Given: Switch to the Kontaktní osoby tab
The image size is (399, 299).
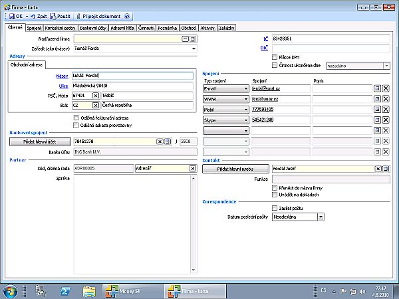Looking at the screenshot, I should [60, 28].
